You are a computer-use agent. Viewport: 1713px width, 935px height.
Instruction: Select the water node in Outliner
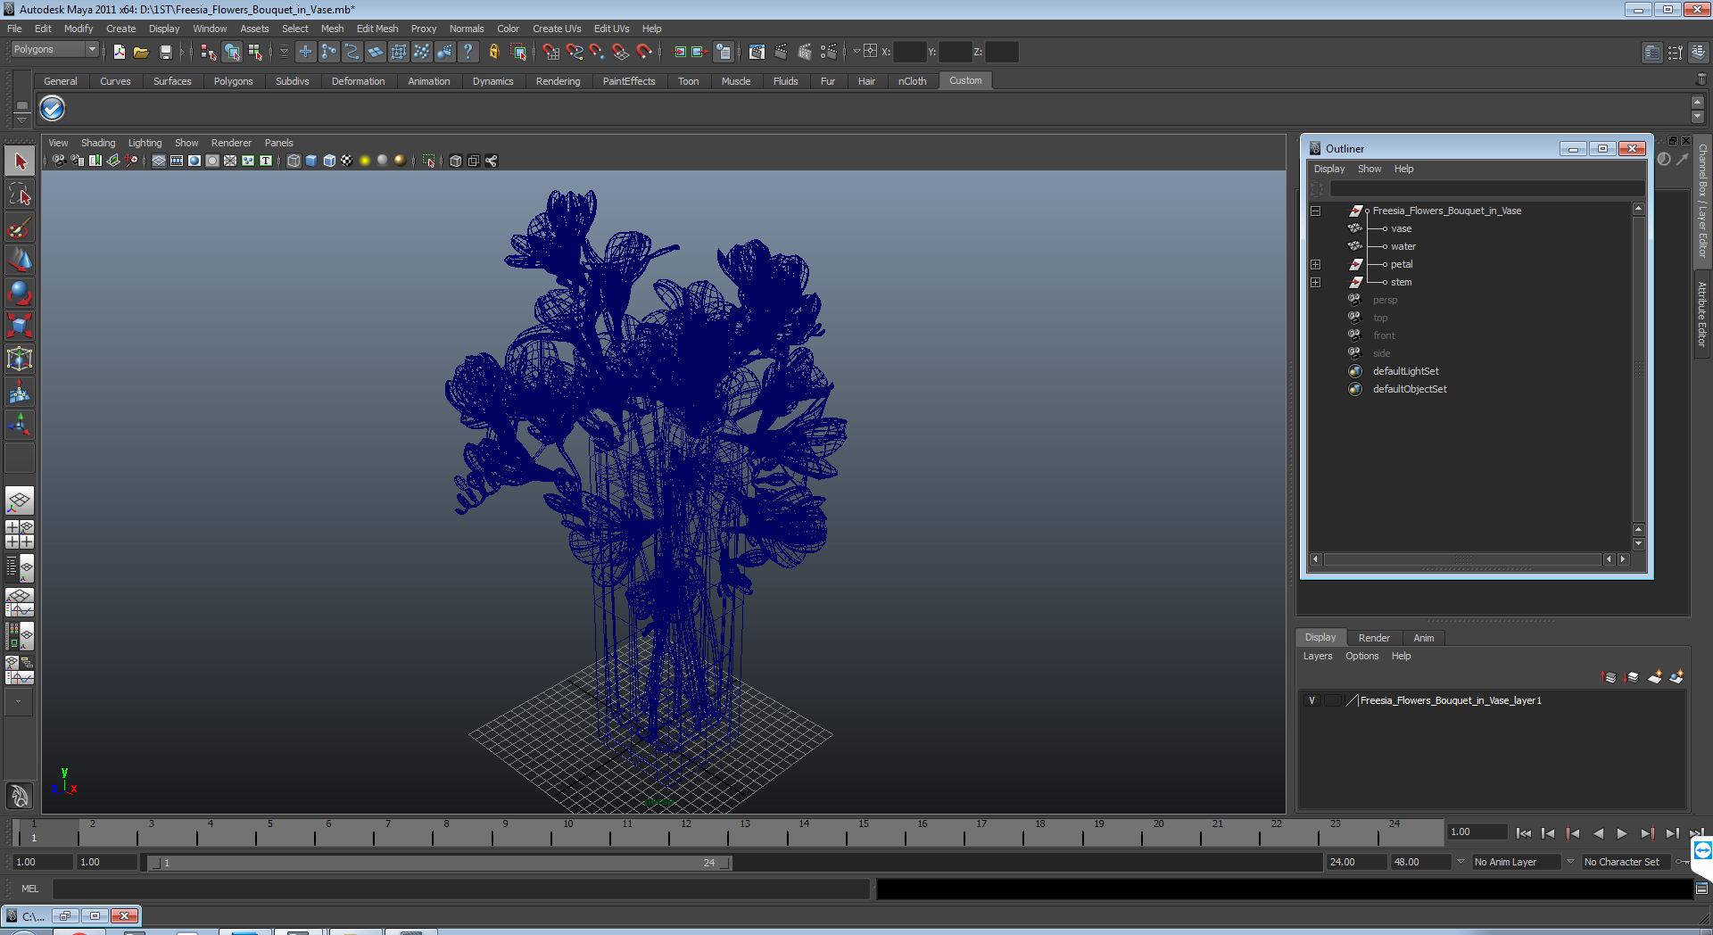(x=1403, y=246)
